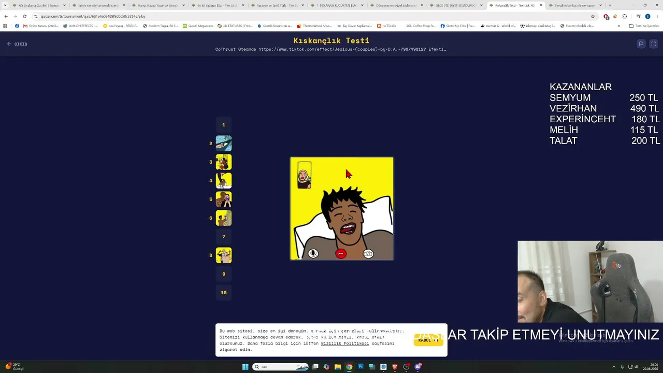Select the rank 5 thumbnail
The image size is (663, 373).
coord(224,199)
